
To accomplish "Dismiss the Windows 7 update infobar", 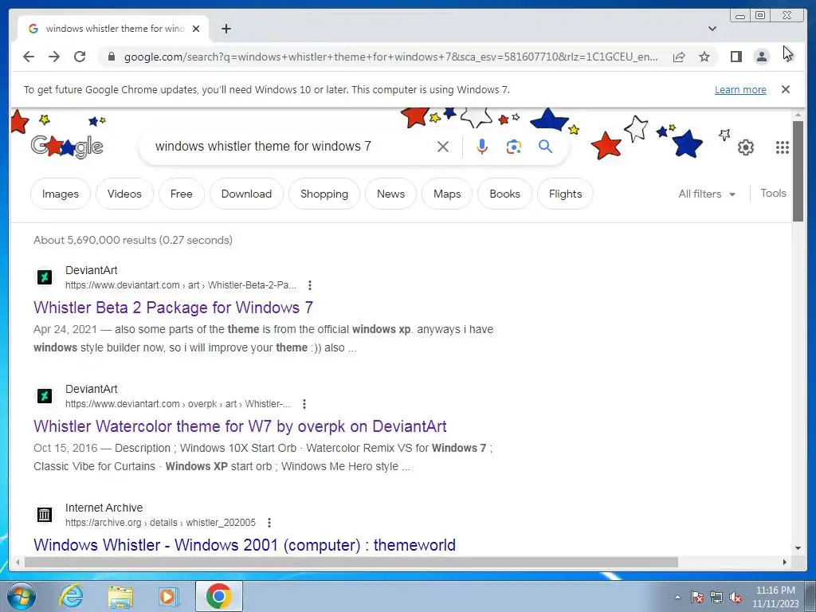I will (786, 89).
